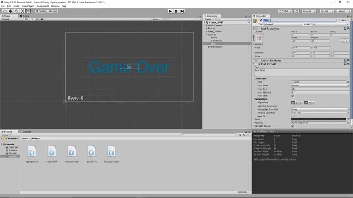Screen dimensions: 353x198
Task: Open the Layout dropdown
Action: tap(343, 11)
